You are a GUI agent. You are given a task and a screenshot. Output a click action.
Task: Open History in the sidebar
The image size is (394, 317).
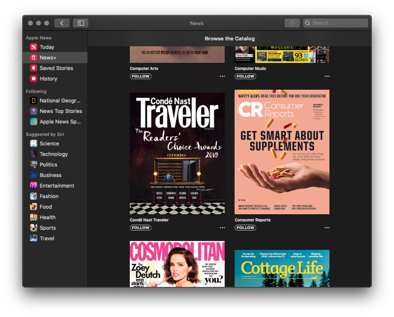coord(48,79)
